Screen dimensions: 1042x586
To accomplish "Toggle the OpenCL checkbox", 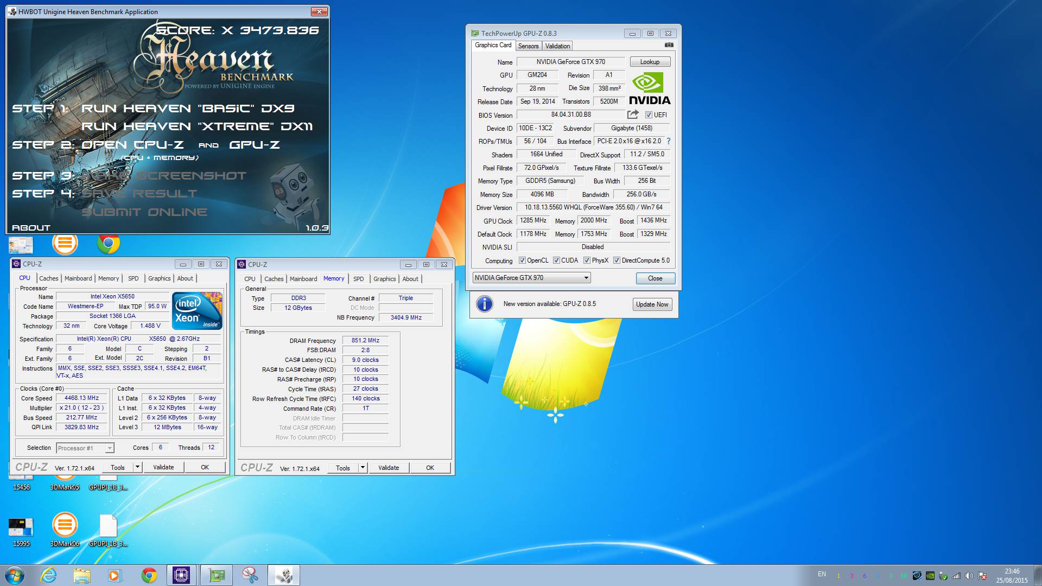I will [x=522, y=260].
